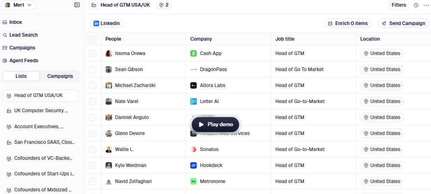The height and width of the screenshot is (194, 431).
Task: Click the DragonPass logo icon
Action: coord(194,69)
